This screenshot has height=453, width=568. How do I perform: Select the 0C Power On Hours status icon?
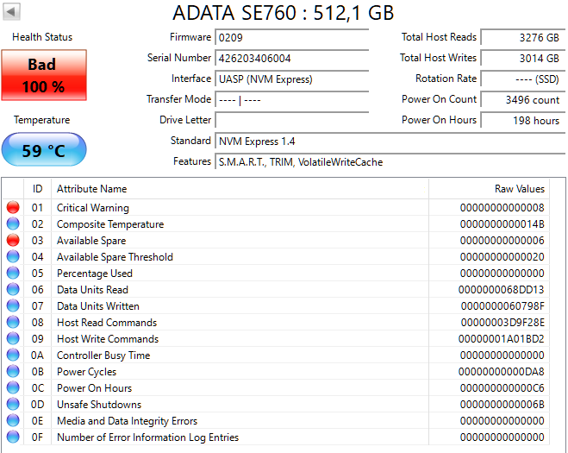point(13,387)
